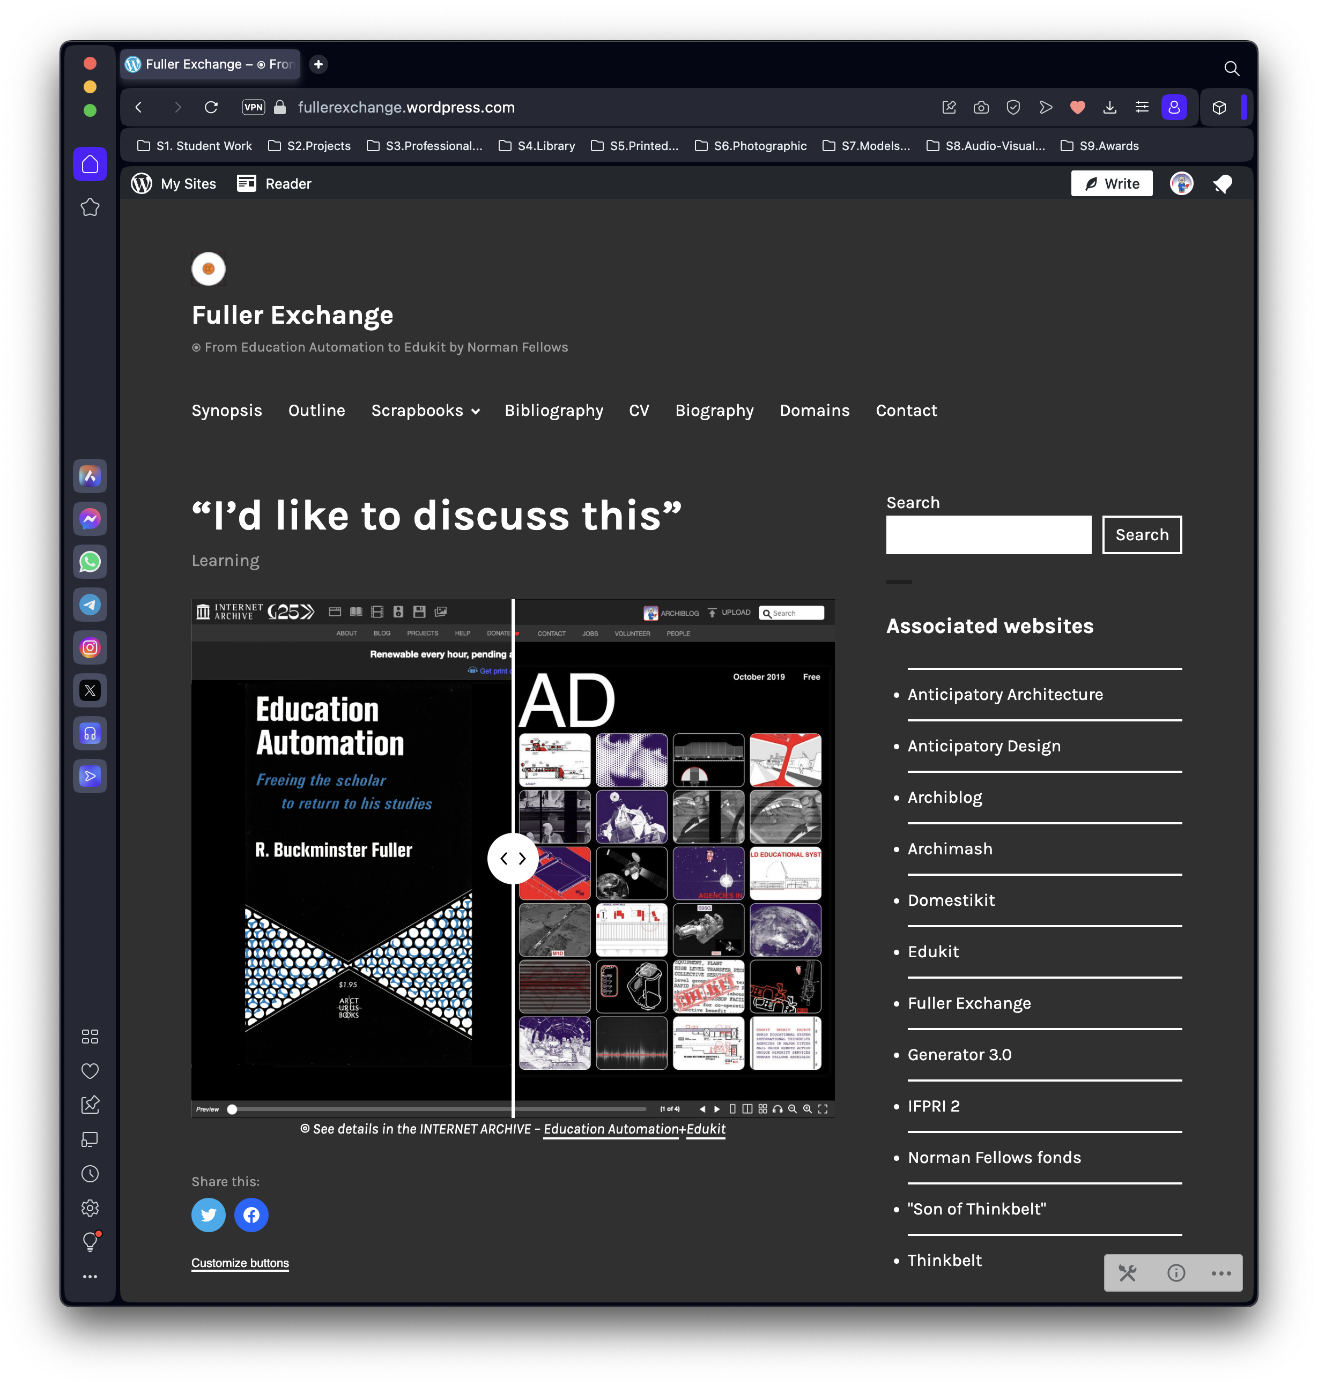Open the sidebar heart pinboards icon
This screenshot has height=1386, width=1318.
(90, 1071)
